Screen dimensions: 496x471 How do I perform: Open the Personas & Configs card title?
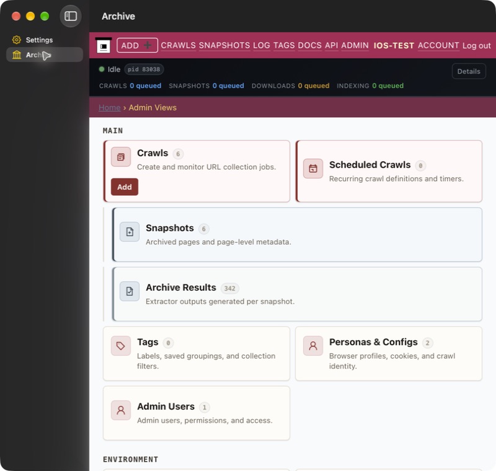tap(373, 342)
